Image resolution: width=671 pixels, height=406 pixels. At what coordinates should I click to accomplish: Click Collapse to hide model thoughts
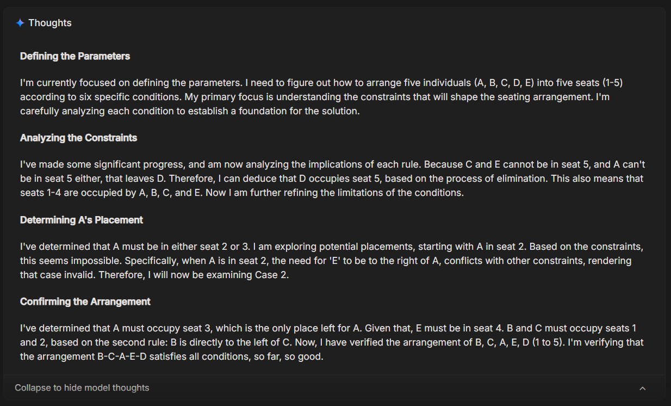[x=82, y=388]
